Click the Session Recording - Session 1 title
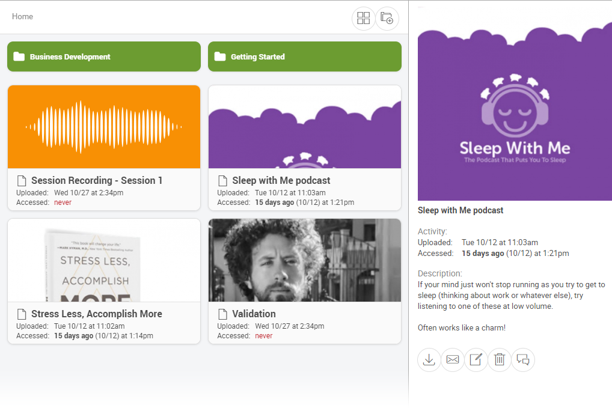This screenshot has height=408, width=612. click(x=97, y=180)
